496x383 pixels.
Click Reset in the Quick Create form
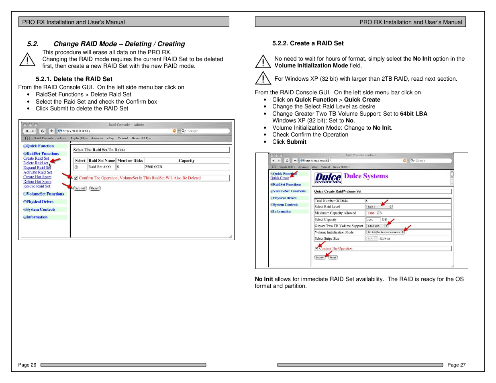click(x=333, y=257)
